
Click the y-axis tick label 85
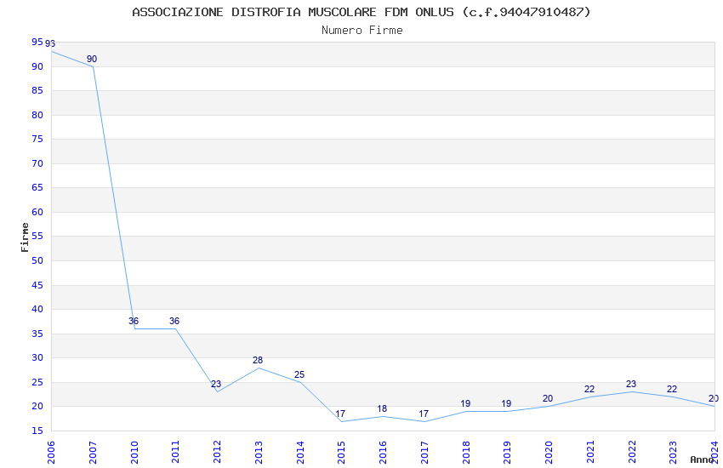[x=37, y=90]
